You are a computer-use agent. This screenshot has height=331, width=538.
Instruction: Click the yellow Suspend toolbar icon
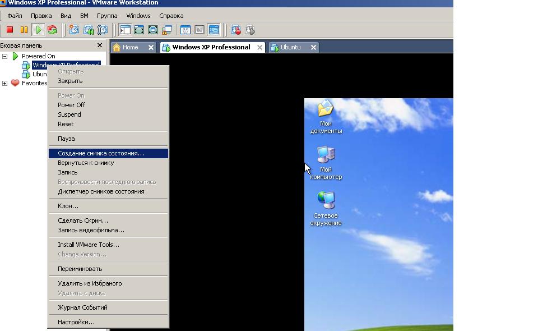[x=24, y=30]
